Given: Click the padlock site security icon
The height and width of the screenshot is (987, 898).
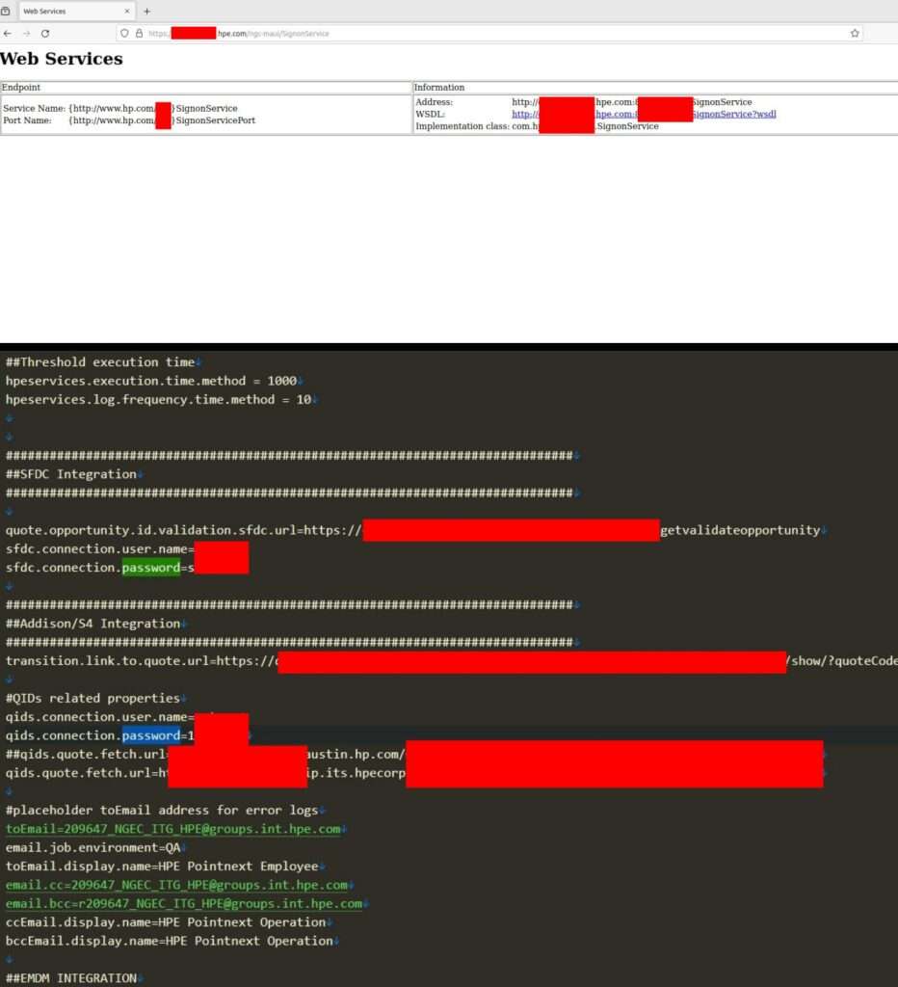Looking at the screenshot, I should coord(139,34).
